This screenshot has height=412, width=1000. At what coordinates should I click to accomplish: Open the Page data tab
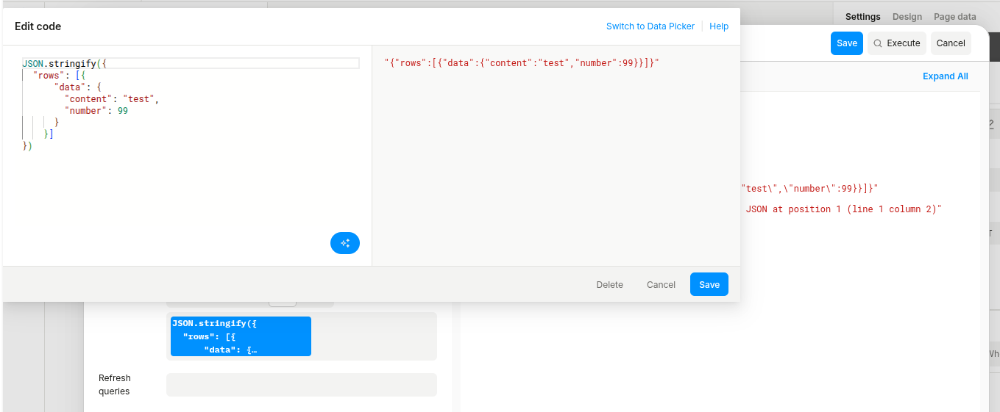(954, 17)
